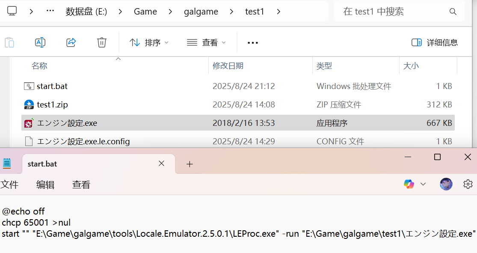Click the grayed-out Paste clipboard icon
The height and width of the screenshot is (253, 477).
coord(9,42)
